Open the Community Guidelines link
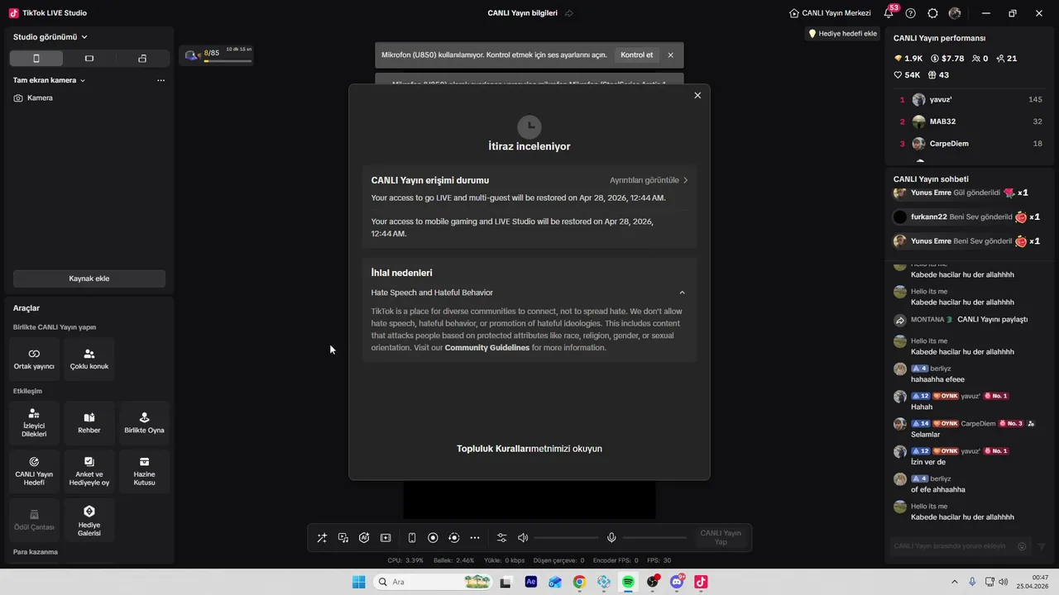The image size is (1059, 595). [x=487, y=348]
